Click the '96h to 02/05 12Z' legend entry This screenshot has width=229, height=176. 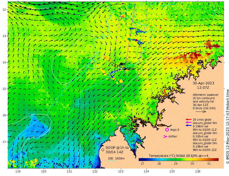205,150
